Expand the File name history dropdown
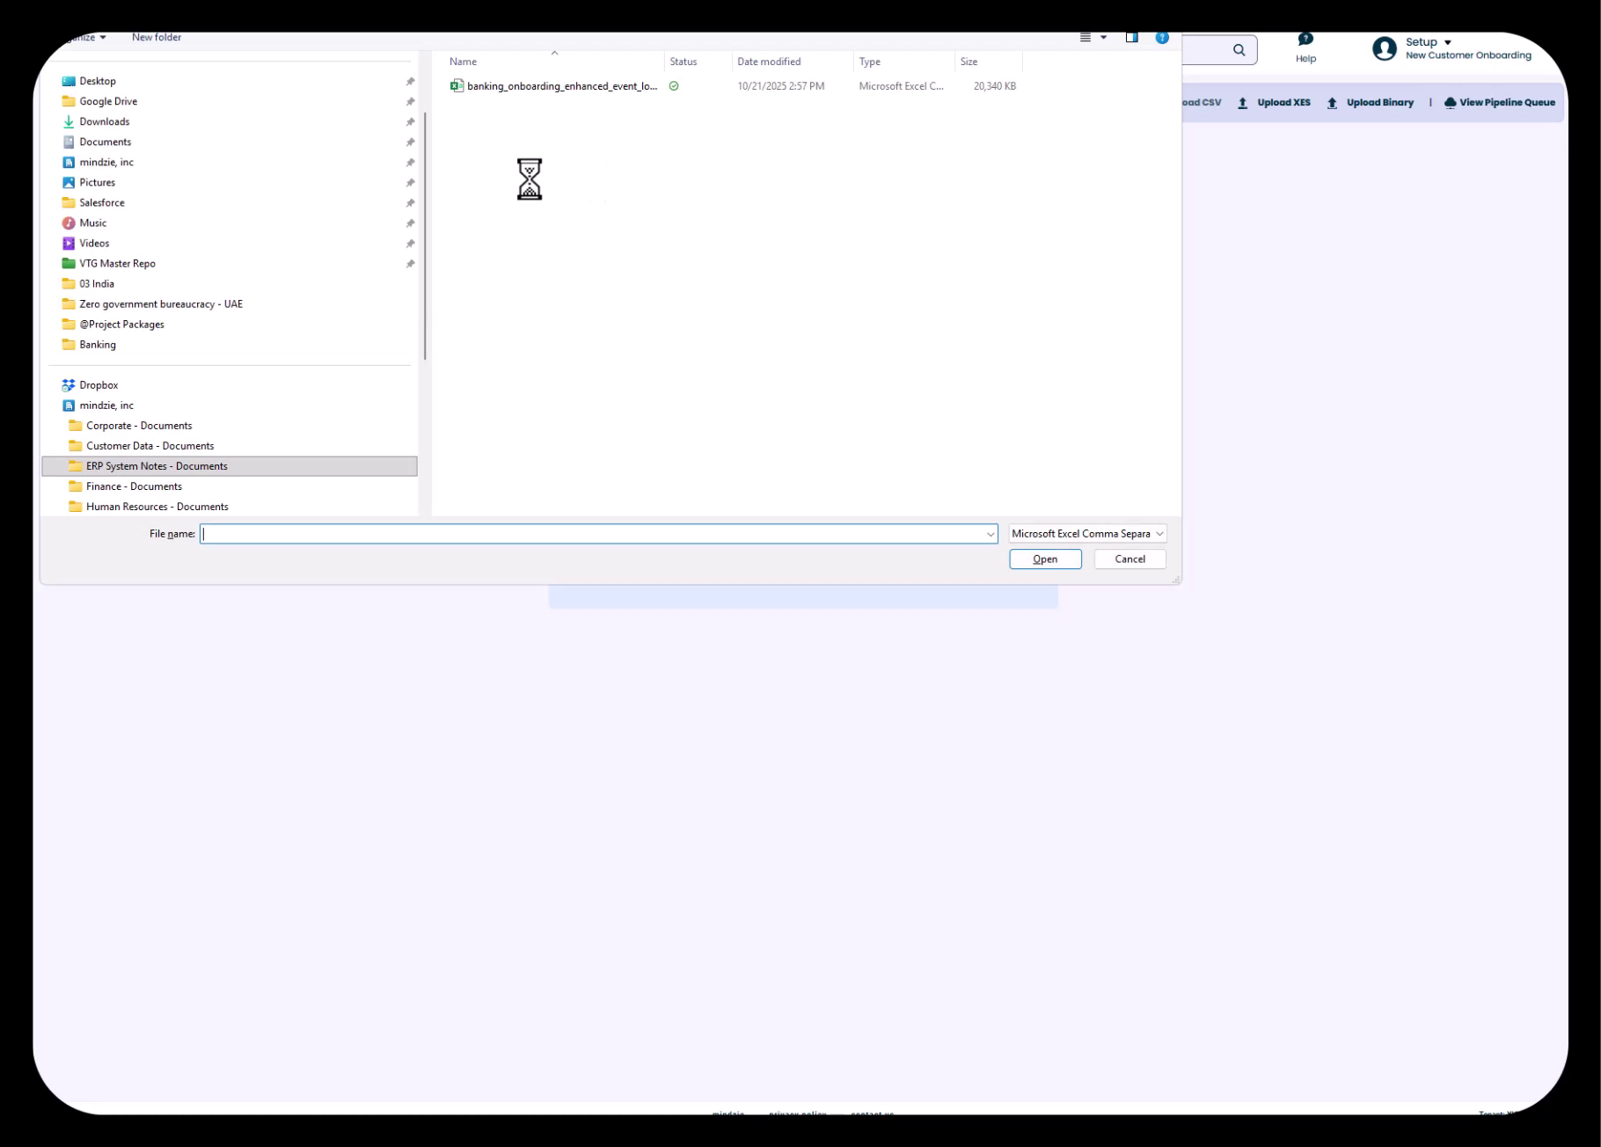The width and height of the screenshot is (1601, 1147). click(x=990, y=534)
